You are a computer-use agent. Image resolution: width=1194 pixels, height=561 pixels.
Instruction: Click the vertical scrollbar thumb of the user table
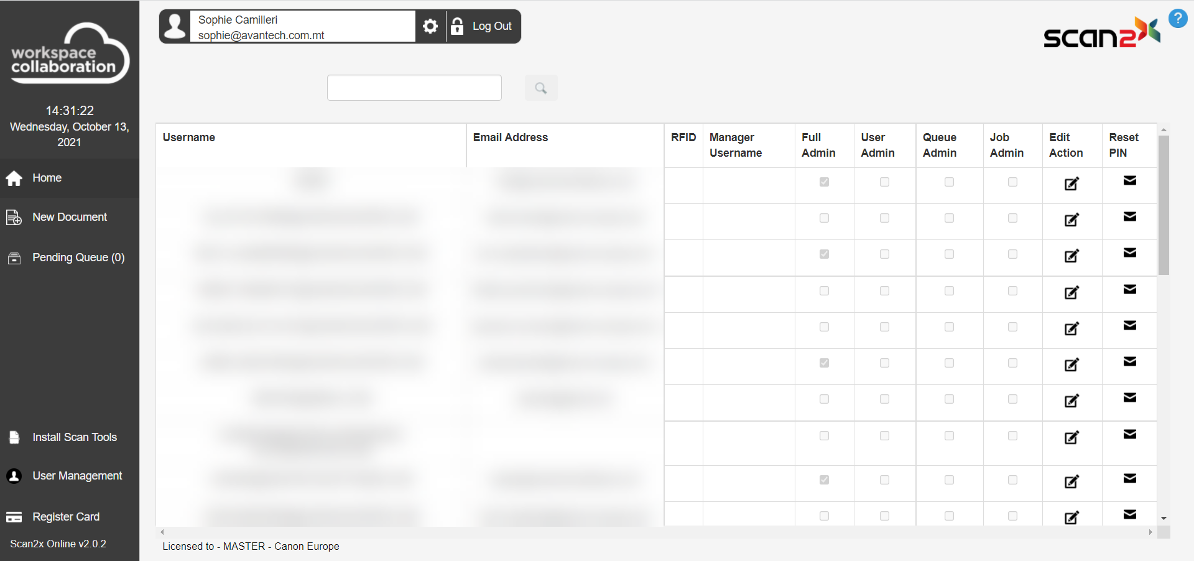(x=1163, y=205)
